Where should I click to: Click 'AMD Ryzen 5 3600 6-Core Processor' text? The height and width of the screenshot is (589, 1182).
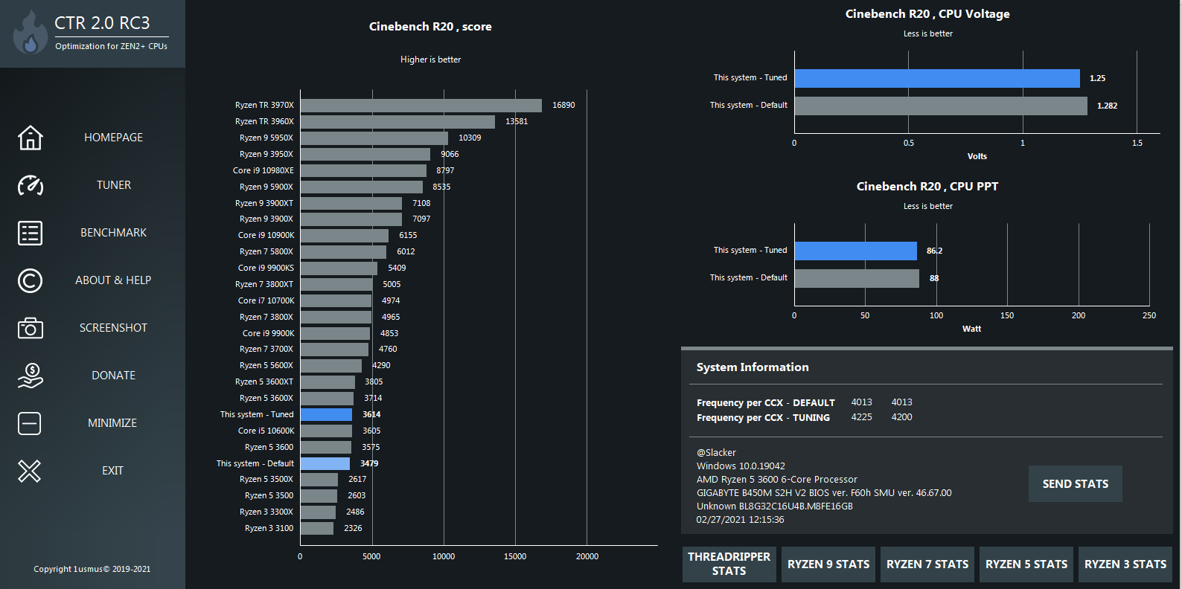(777, 480)
